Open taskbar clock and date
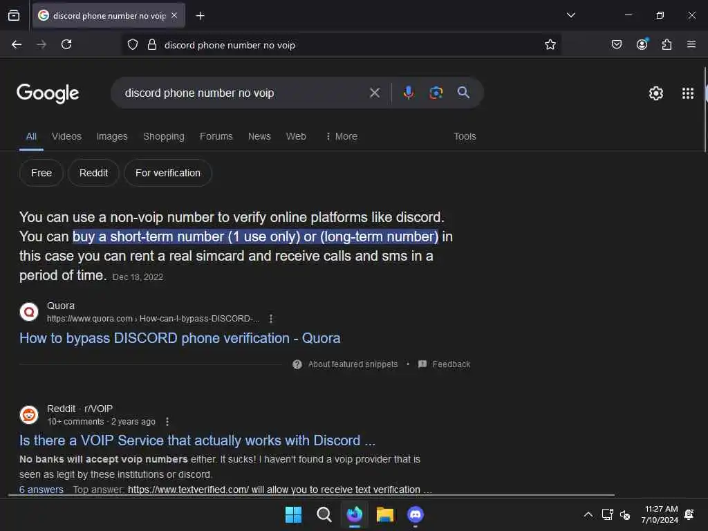This screenshot has height=531, width=708. point(660,514)
